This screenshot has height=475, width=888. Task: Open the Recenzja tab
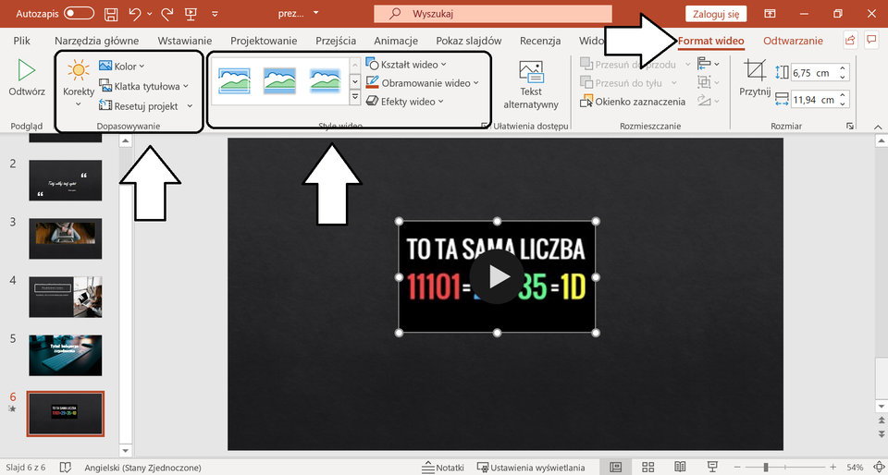[540, 41]
